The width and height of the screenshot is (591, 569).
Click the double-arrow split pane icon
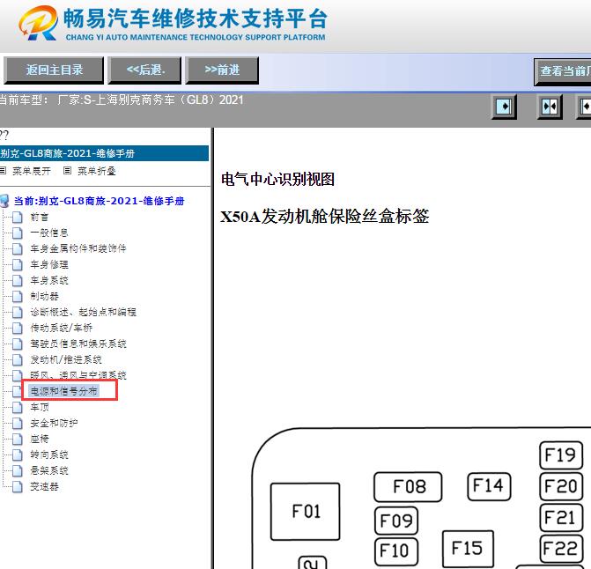point(549,107)
